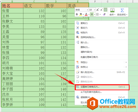The image size is (138, 112).
Task: Select the cell with name 李梦娇
Action: point(12,105)
